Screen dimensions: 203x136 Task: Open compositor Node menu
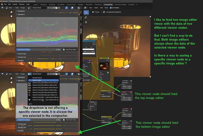[106, 8]
